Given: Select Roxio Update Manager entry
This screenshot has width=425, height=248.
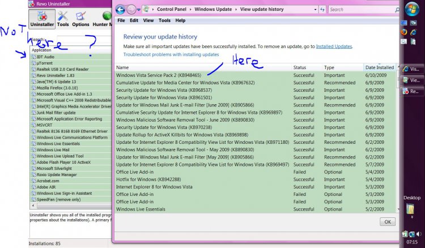Looking at the screenshot, I should tap(71, 174).
